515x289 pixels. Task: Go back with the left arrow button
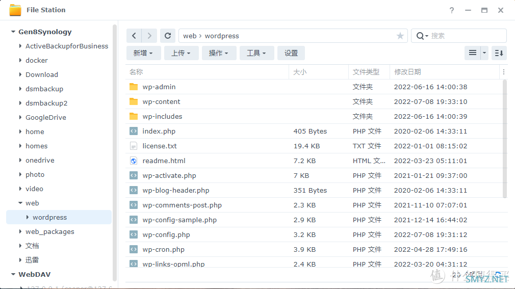(x=134, y=36)
